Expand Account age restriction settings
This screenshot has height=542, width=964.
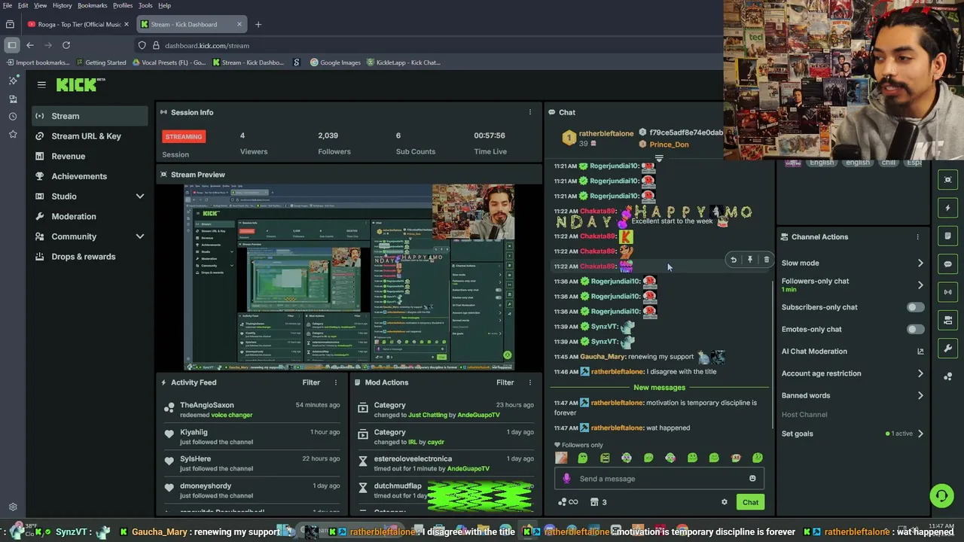point(920,373)
